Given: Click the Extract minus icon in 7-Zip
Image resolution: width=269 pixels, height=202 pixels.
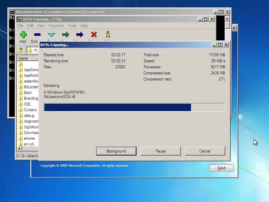Looking at the screenshot, I should click(37, 35).
